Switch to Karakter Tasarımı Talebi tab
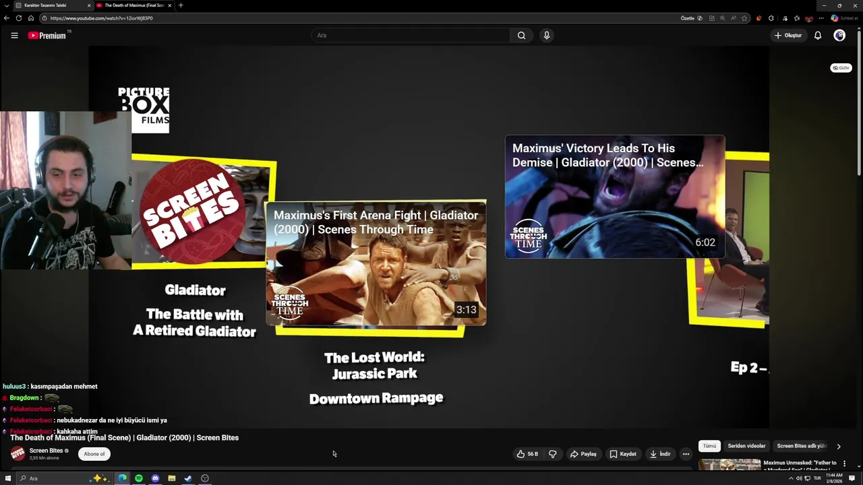This screenshot has width=863, height=485. (53, 5)
